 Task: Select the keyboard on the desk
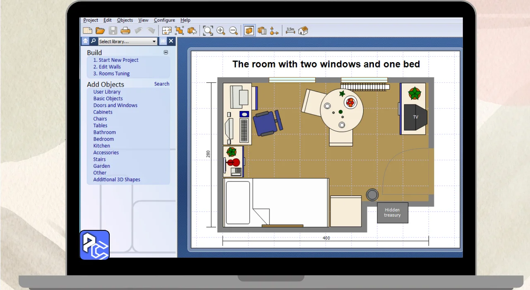244,130
